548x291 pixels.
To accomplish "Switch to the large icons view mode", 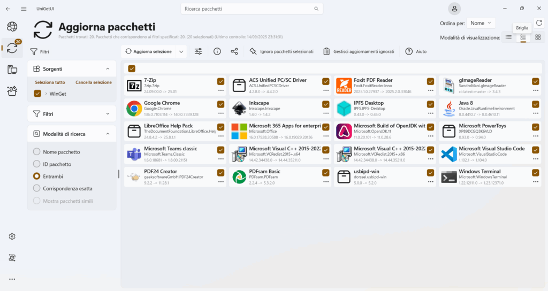I will tap(538, 37).
